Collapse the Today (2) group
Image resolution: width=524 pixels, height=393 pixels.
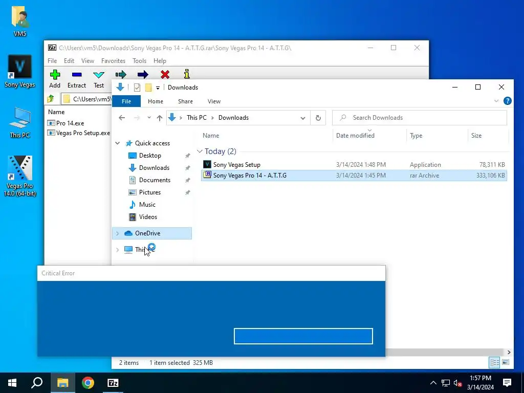pos(200,151)
